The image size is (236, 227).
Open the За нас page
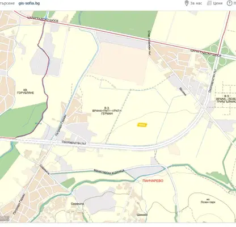(x=196, y=3)
